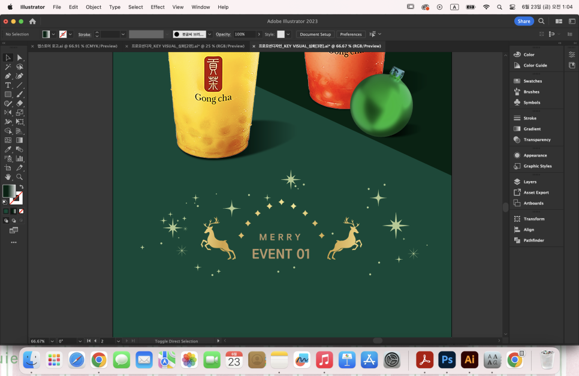Select the Blend tool
This screenshot has width=579, height=376.
(x=20, y=149)
